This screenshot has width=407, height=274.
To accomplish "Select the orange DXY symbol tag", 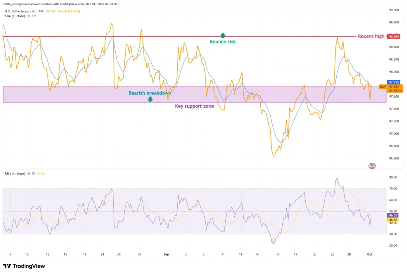I will (x=383, y=87).
